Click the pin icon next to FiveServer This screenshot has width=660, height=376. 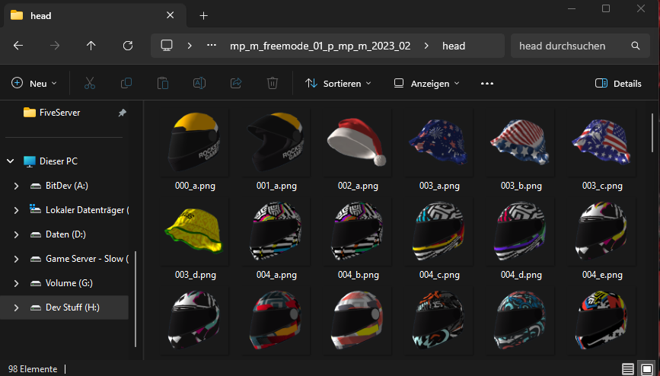pos(122,113)
